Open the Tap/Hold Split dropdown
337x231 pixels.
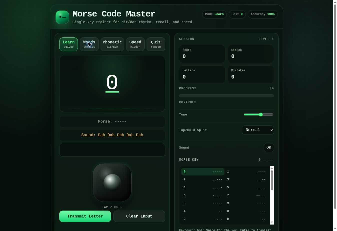point(258,130)
